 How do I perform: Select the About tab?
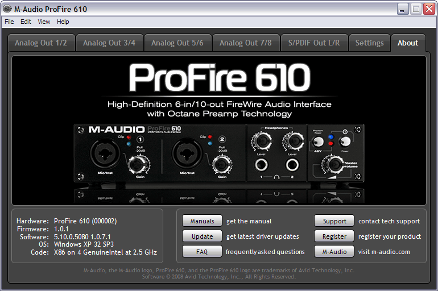[408, 43]
